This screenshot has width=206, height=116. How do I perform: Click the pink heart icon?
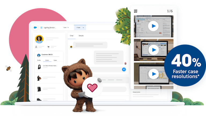point(92,88)
